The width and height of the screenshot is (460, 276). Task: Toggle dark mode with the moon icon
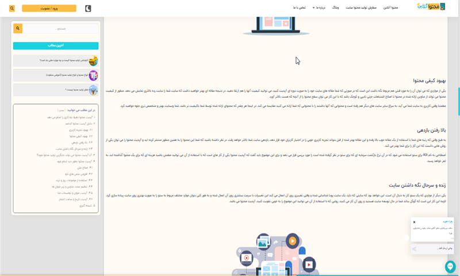[x=88, y=8]
